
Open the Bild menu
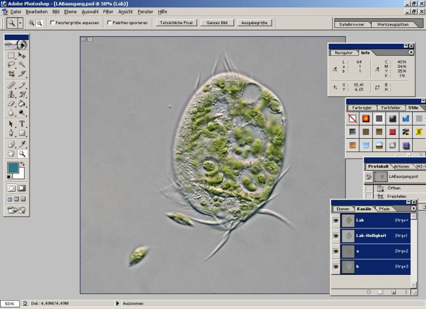pyautogui.click(x=55, y=12)
